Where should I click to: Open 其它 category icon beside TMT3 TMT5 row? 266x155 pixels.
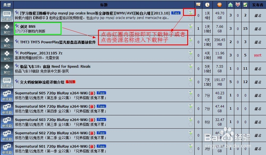tap(7, 42)
